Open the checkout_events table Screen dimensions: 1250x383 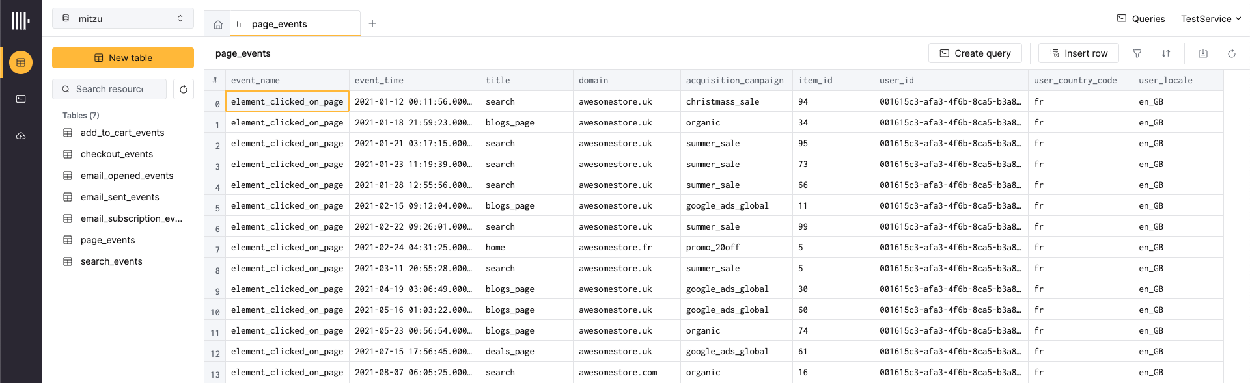click(117, 154)
